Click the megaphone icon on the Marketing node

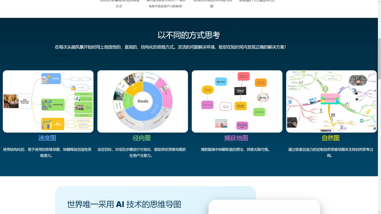pyautogui.click(x=47, y=105)
